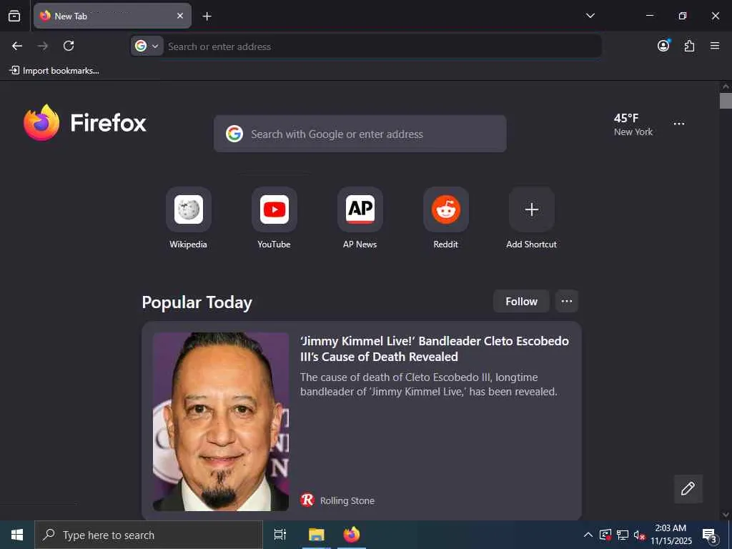Screen dimensions: 732x549
Task: Open the hamburger application menu
Action: point(715,46)
